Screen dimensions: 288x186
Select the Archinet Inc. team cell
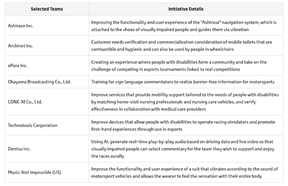click(20, 45)
